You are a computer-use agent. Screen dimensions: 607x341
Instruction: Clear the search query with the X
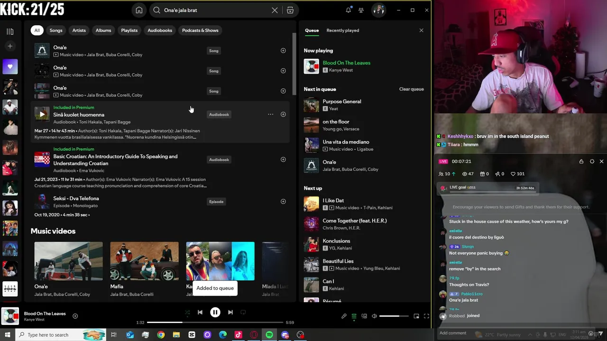(275, 10)
